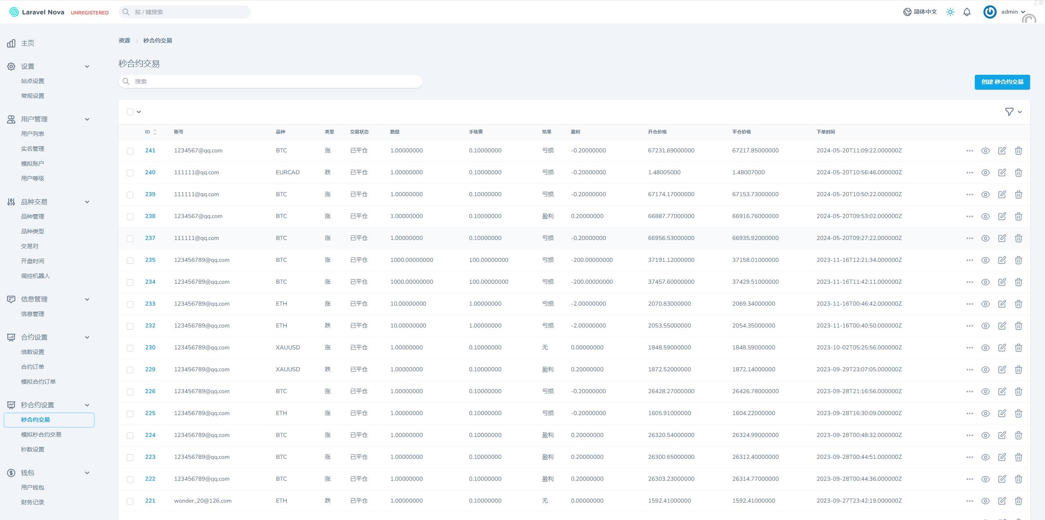Toggle the light/dark theme sun icon
This screenshot has width=1045, height=520.
[x=950, y=12]
